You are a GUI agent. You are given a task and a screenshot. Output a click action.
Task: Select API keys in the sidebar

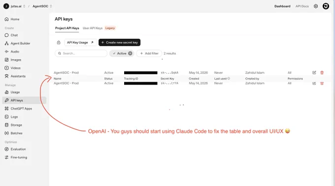pyautogui.click(x=24, y=100)
